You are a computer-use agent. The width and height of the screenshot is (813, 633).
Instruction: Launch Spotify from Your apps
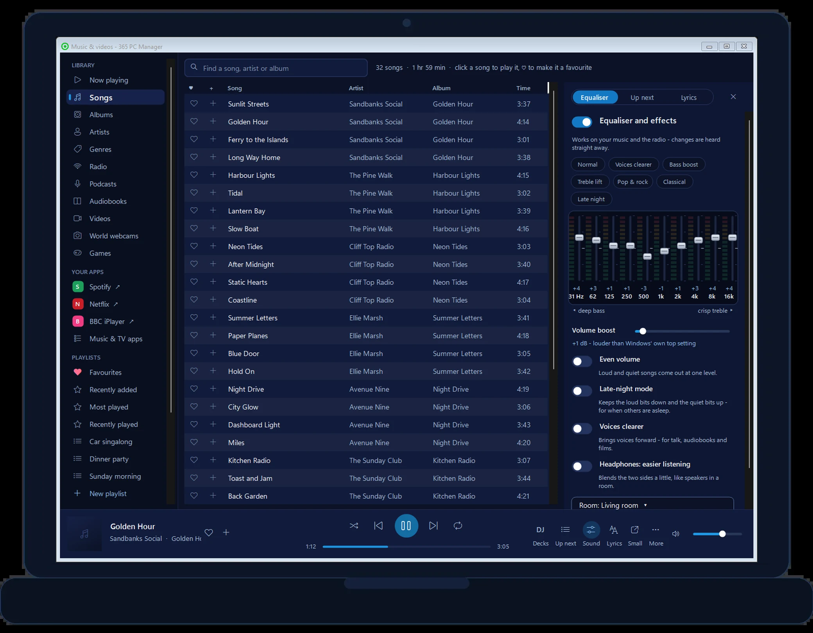(116, 287)
